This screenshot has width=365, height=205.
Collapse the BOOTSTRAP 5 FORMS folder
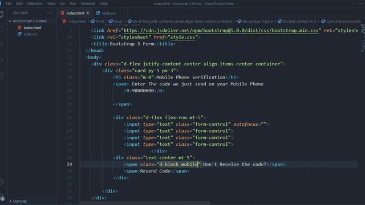tap(10, 21)
